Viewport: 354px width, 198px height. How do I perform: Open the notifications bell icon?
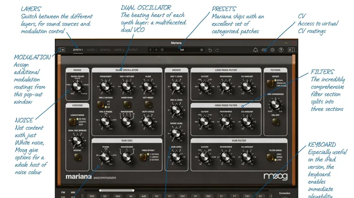coord(255,50)
